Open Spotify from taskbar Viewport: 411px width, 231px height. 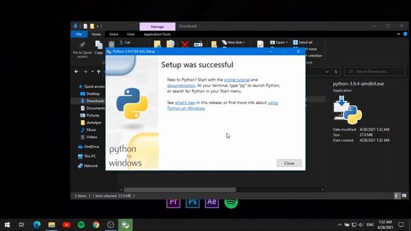(81, 225)
